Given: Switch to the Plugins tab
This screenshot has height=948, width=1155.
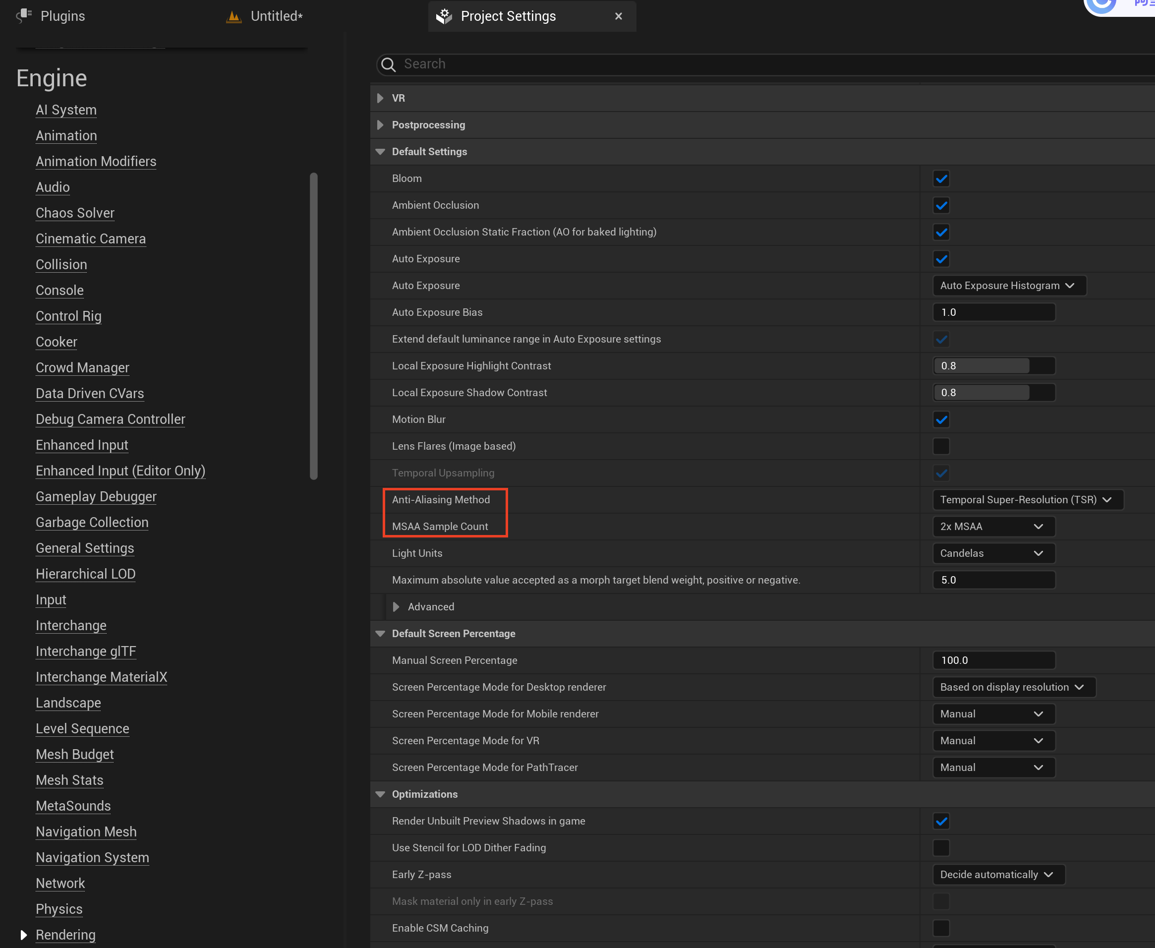Looking at the screenshot, I should [x=63, y=16].
